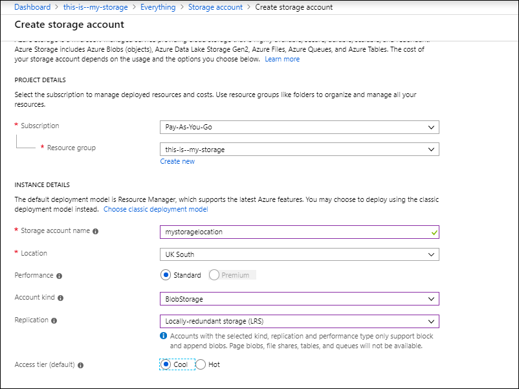
Task: Select the Standard performance option
Action: click(x=166, y=275)
